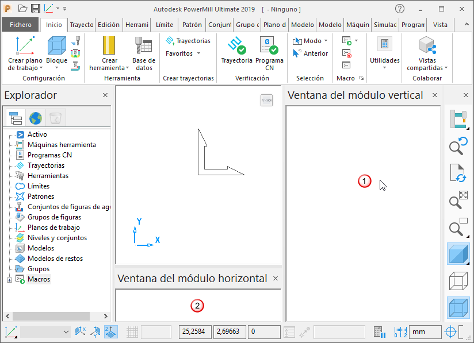
Task: Open the quick access toolbar customize arrow
Action: click(64, 9)
